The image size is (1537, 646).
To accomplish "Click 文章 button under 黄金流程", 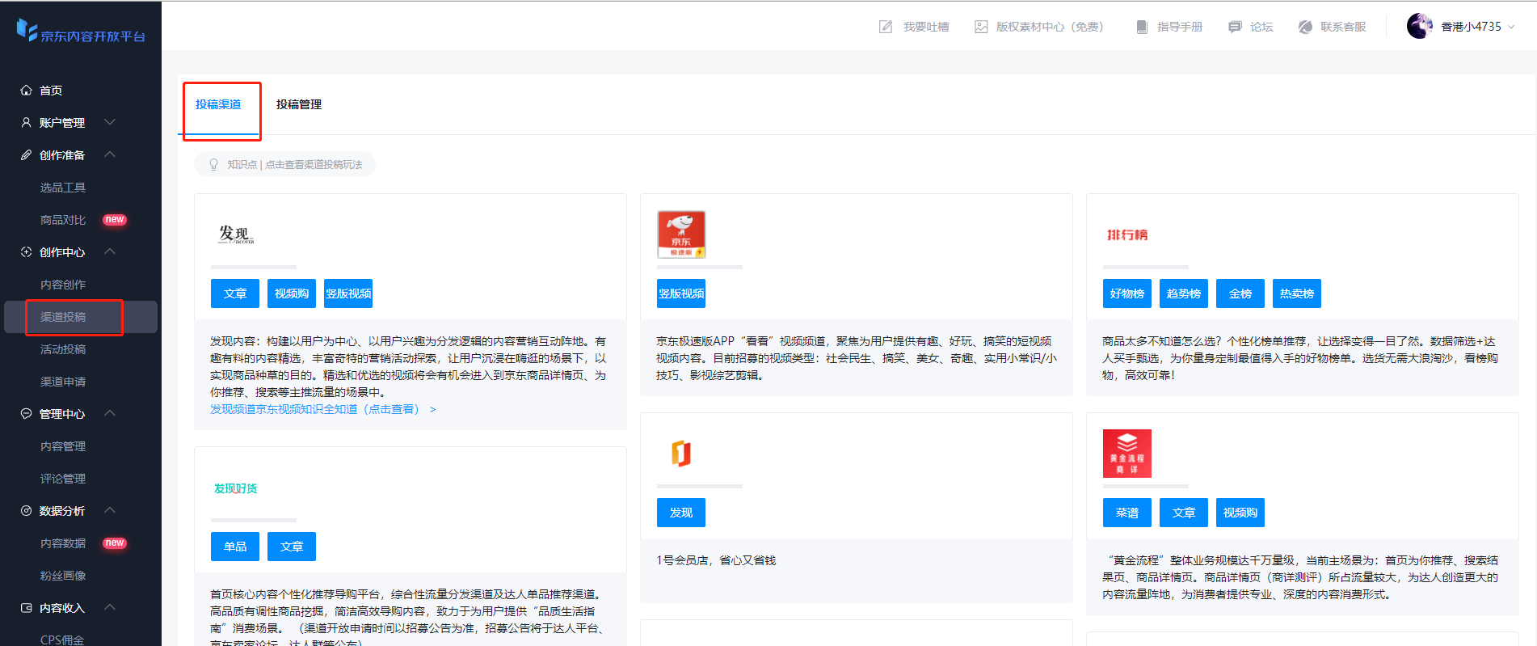I will (1184, 513).
